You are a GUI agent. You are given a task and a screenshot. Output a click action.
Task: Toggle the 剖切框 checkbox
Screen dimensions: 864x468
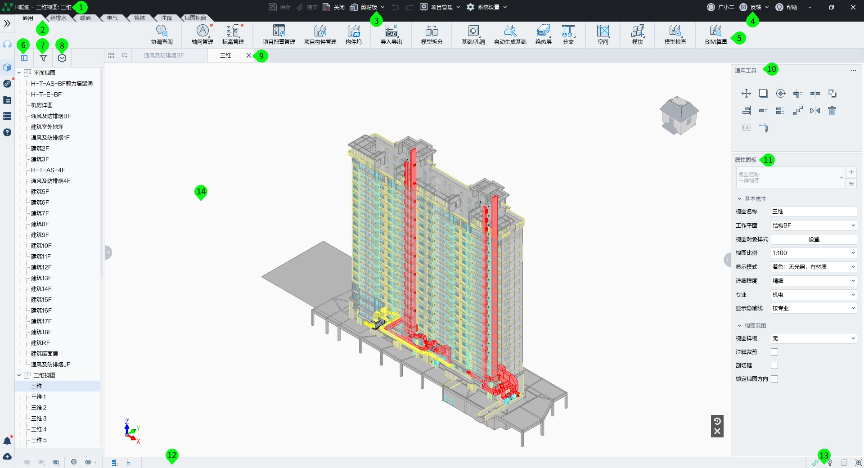pyautogui.click(x=774, y=365)
